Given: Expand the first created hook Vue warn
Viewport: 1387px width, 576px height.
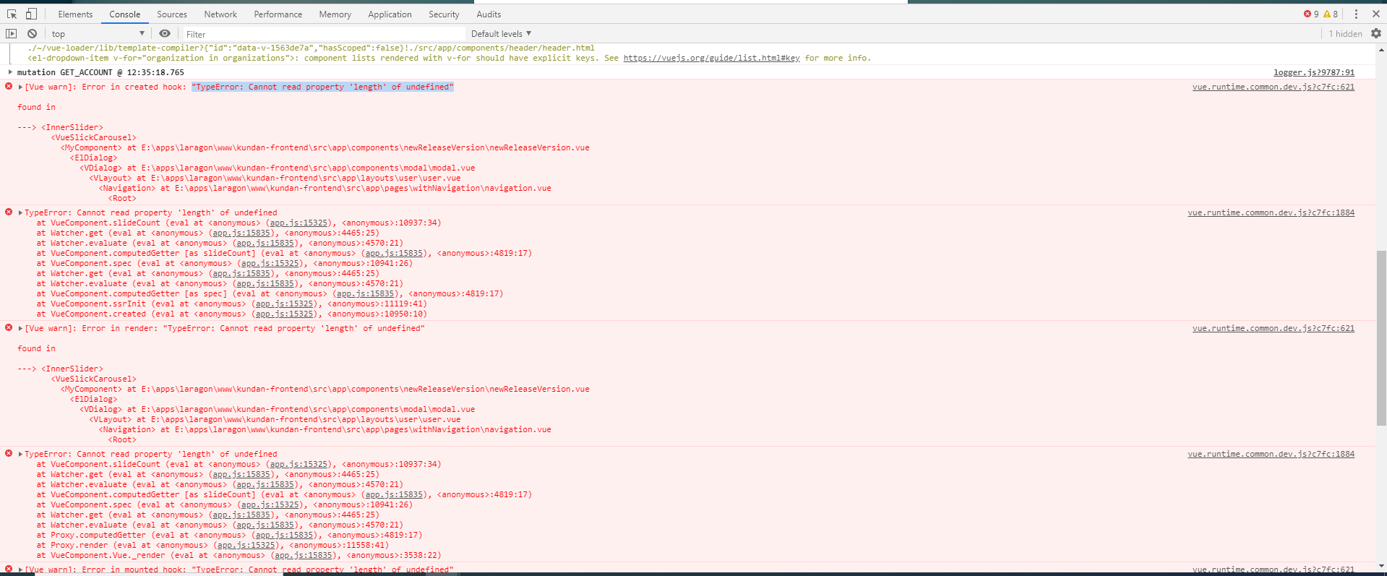Looking at the screenshot, I should pos(20,87).
